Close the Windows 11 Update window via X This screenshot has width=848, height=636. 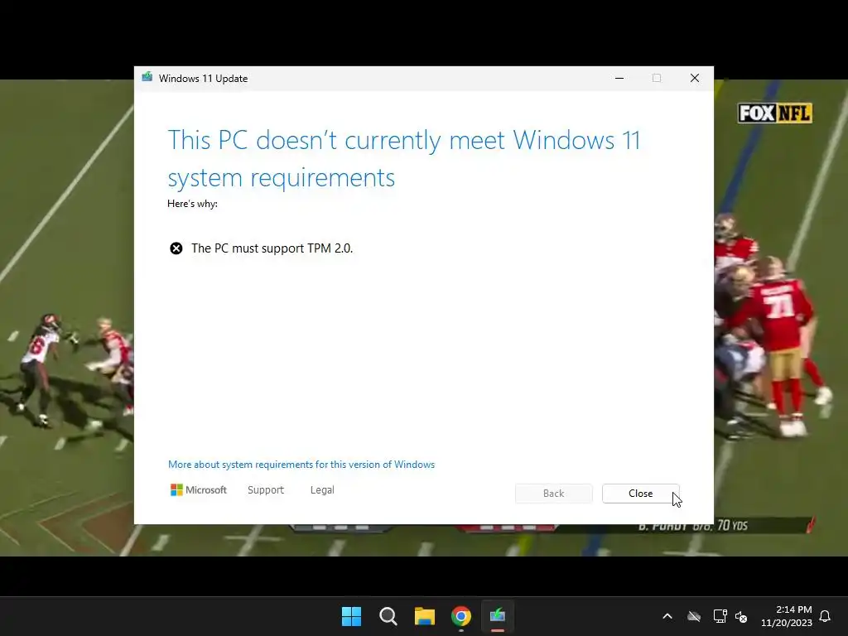pyautogui.click(x=695, y=78)
